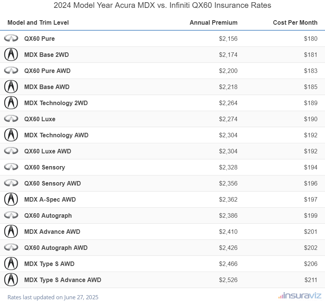The width and height of the screenshot is (325, 303).
Task: Select the 'MDX Base AWD' model name
Action: 47,87
